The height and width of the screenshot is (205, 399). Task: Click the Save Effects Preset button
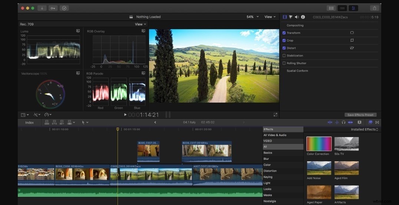(x=360, y=115)
